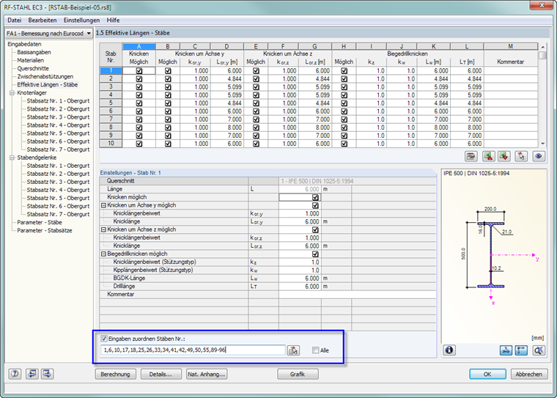
Task: Select Basisangaben in navigation tree
Action: [x=34, y=52]
